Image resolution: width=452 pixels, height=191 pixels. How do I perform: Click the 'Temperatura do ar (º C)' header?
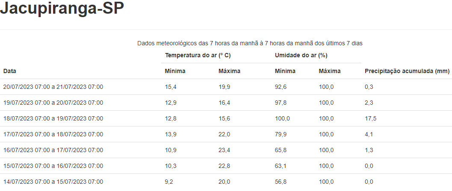(x=198, y=56)
